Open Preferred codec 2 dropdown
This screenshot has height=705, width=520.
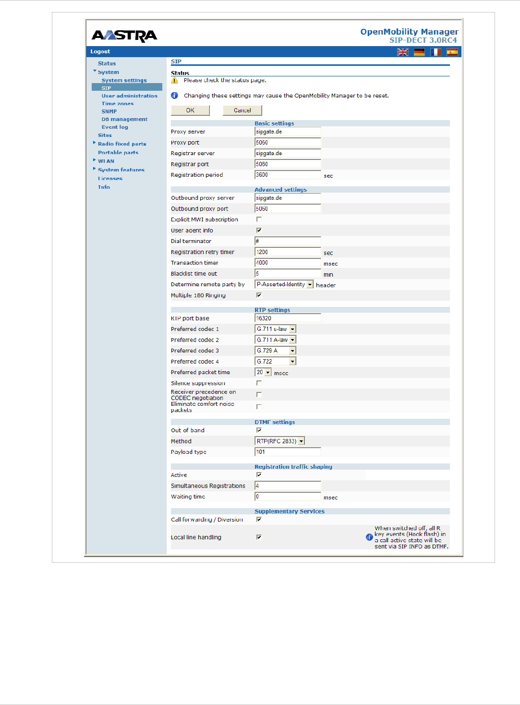click(x=275, y=340)
